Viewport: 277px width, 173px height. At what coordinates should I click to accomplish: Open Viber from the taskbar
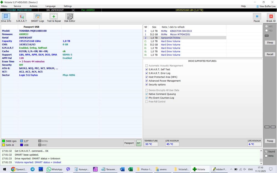click(x=68, y=169)
